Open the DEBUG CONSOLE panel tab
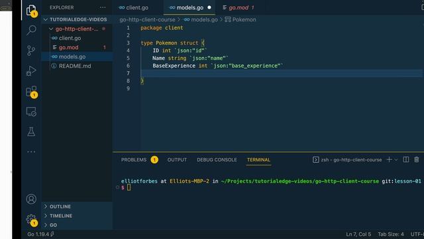 pos(217,160)
